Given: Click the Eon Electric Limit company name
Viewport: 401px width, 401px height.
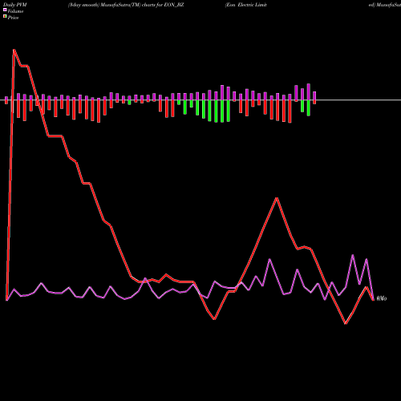Looking at the screenshot, I should 246,5.
